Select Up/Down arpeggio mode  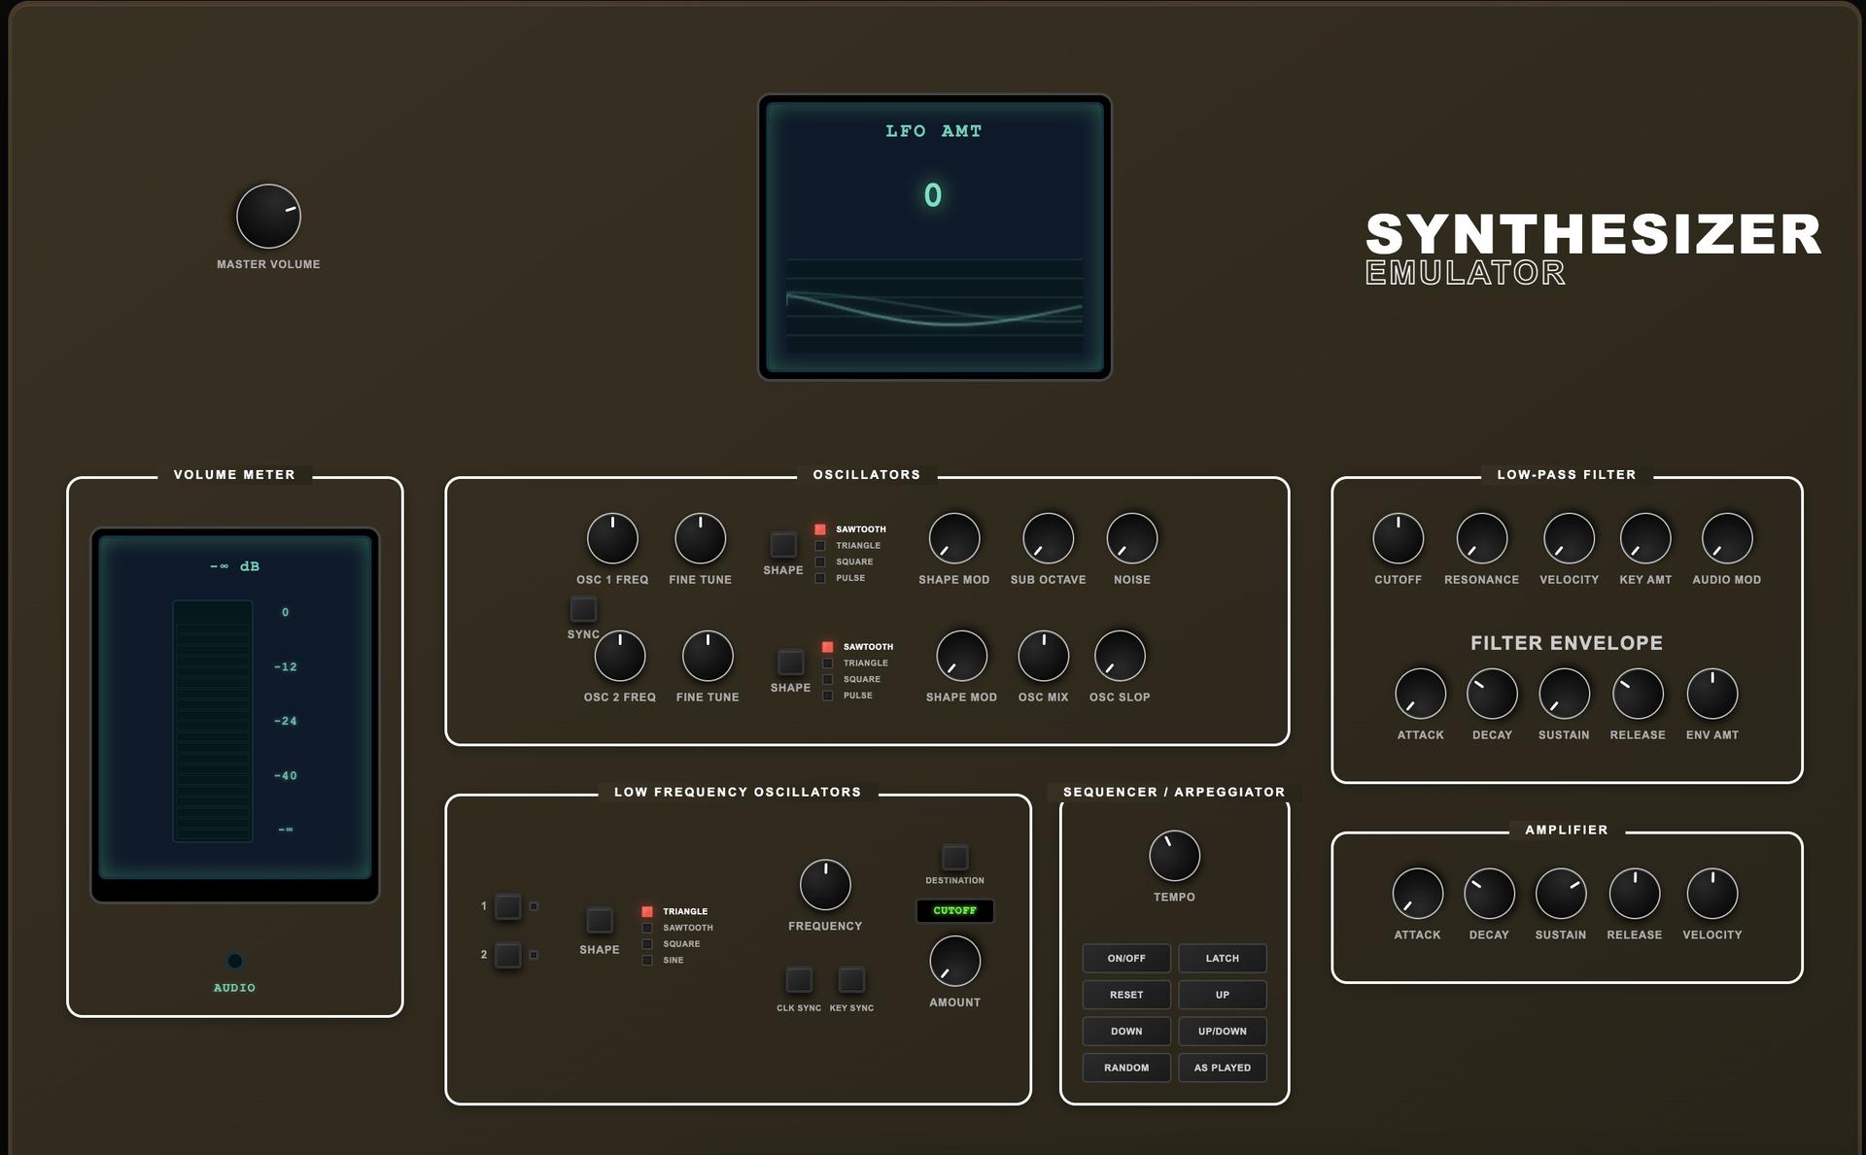pyautogui.click(x=1223, y=1032)
